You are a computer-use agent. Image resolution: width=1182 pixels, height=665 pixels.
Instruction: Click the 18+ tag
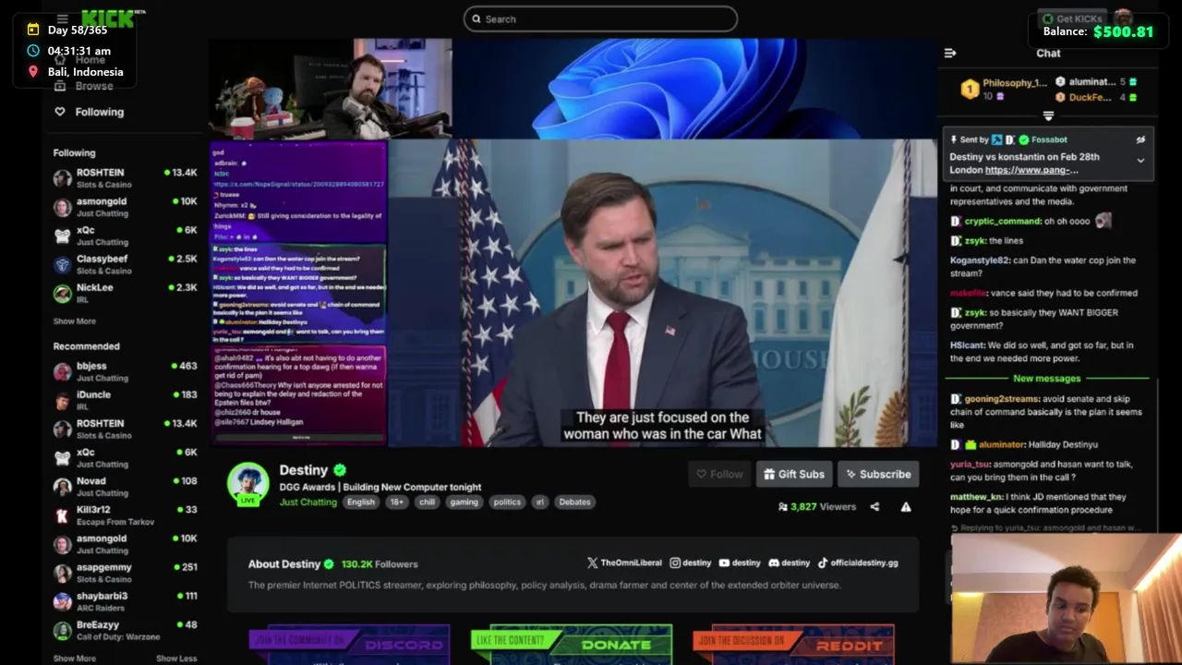pos(396,502)
